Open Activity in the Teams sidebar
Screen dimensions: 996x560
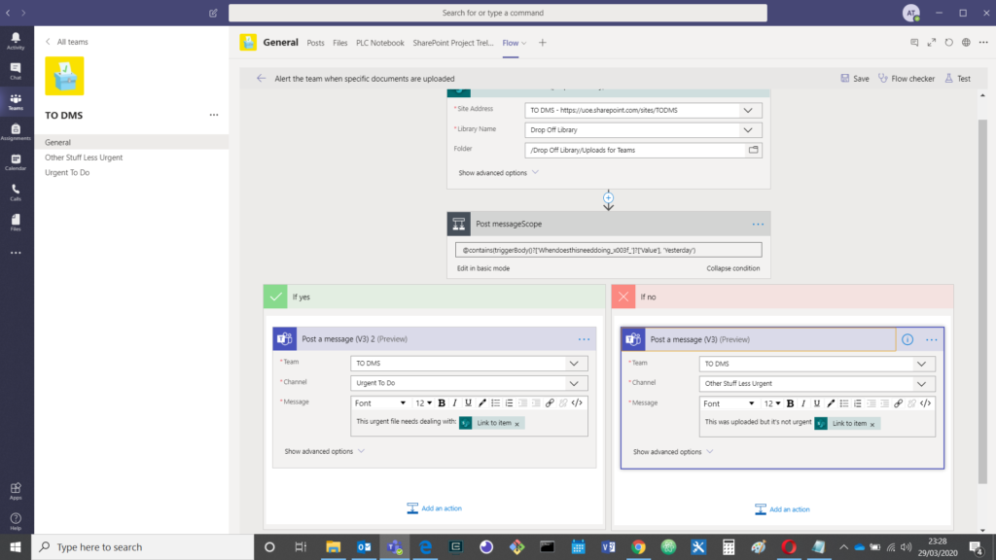click(16, 41)
